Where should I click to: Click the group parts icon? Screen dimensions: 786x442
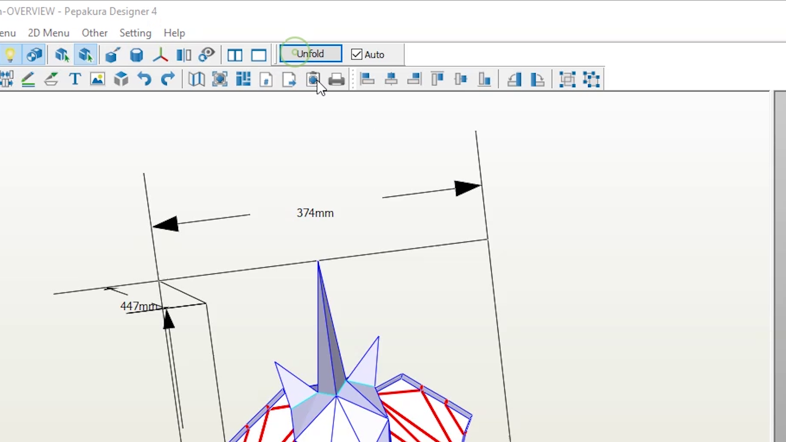click(567, 79)
